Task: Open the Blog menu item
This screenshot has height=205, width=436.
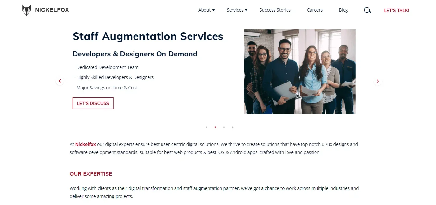Action: click(343, 10)
